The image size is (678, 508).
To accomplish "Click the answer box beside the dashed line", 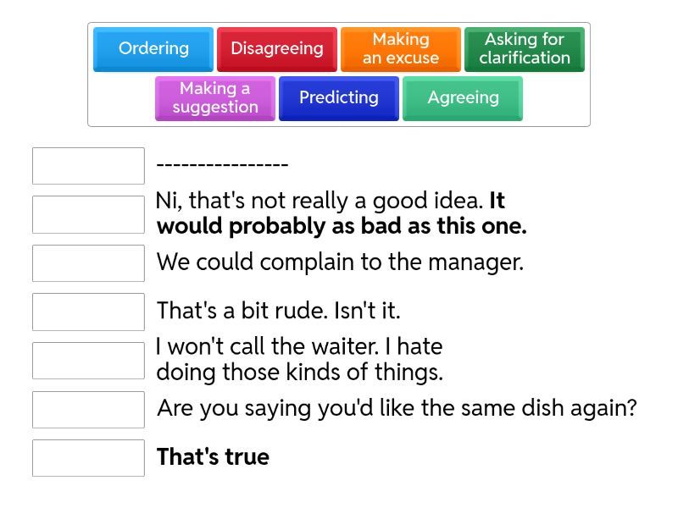I will (89, 166).
